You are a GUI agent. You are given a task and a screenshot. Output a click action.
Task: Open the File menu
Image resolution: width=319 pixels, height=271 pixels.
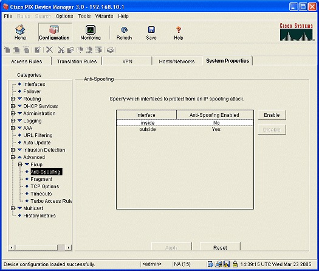[8, 16]
